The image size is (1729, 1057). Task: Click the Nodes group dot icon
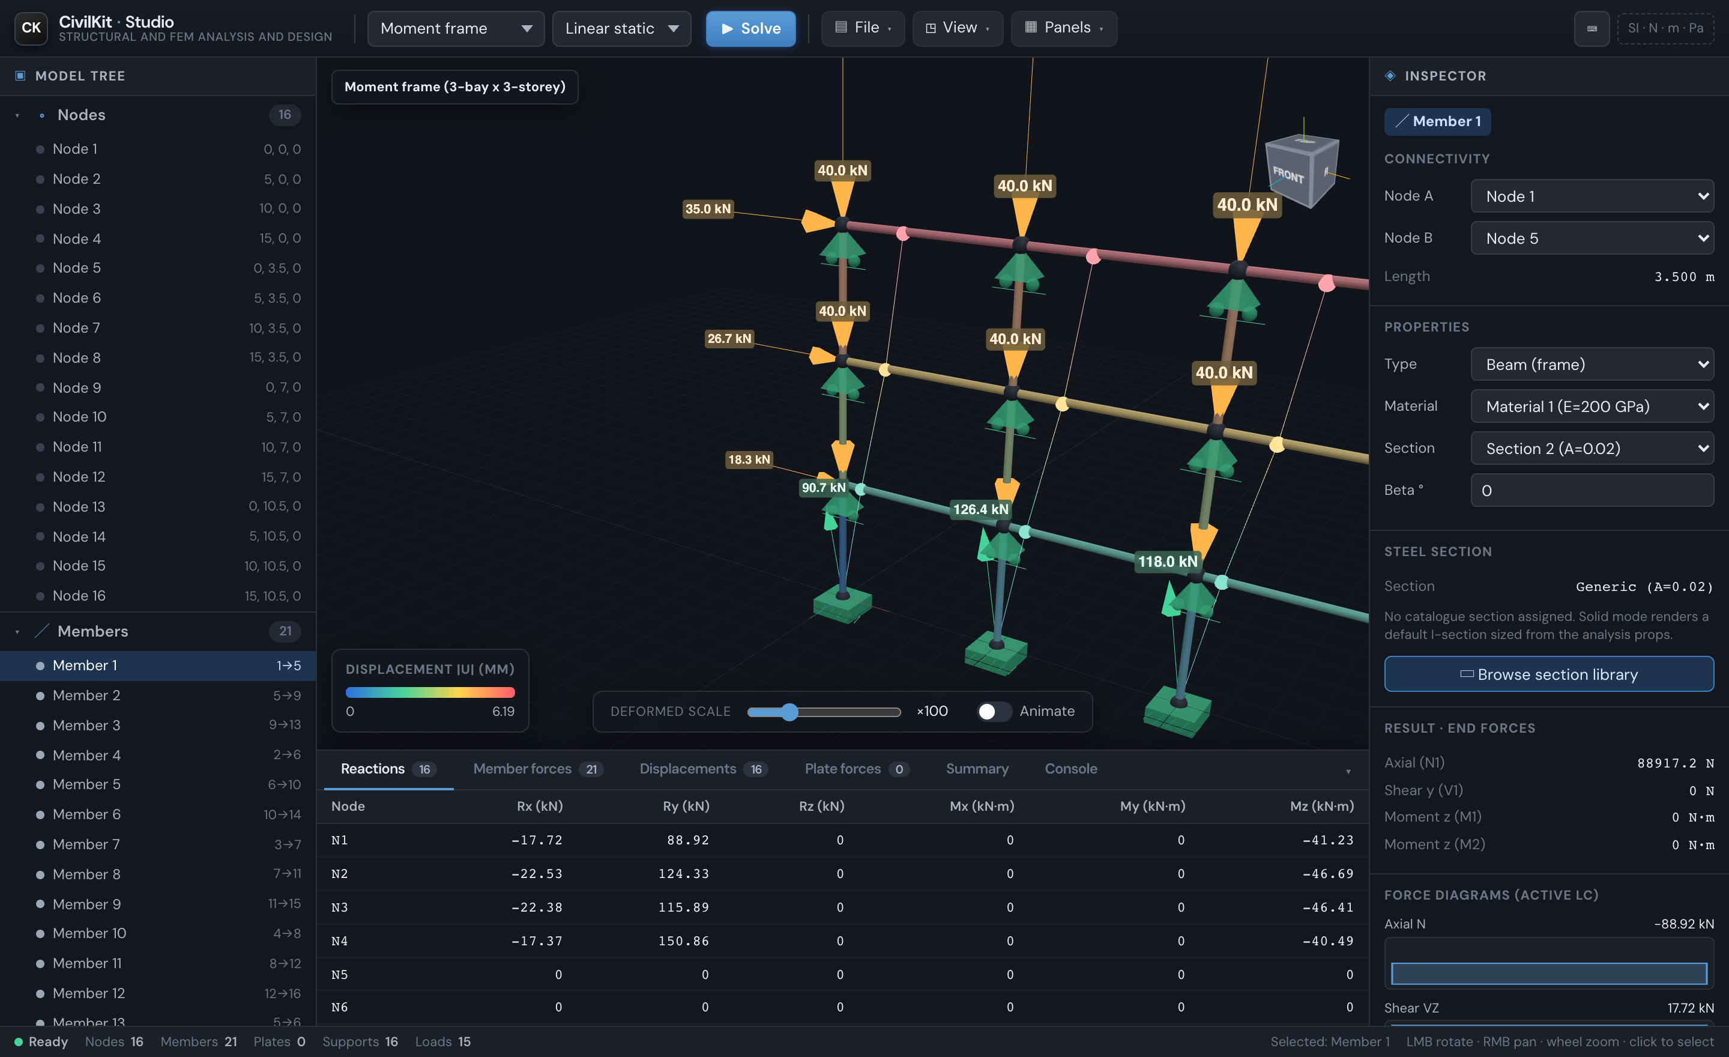42,115
